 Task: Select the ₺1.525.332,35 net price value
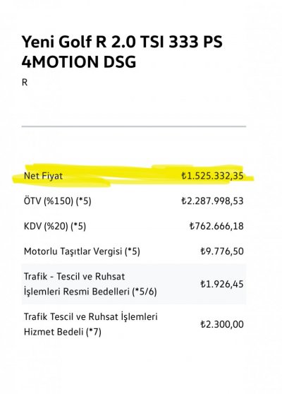point(212,176)
